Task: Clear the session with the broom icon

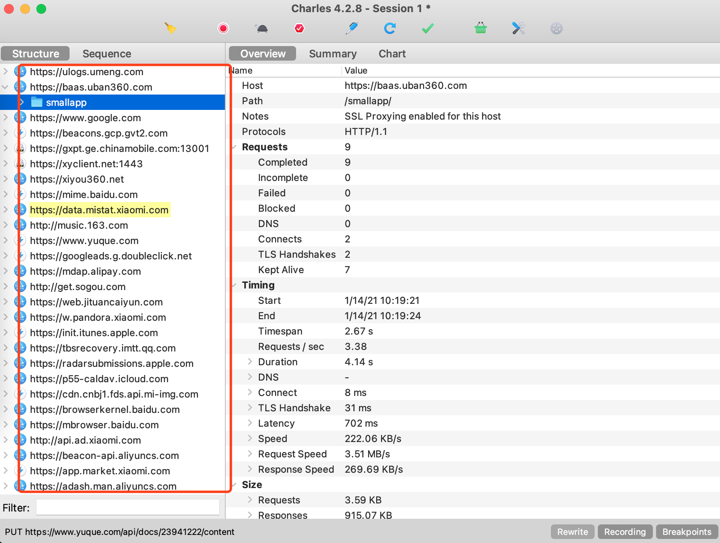Action: click(170, 28)
